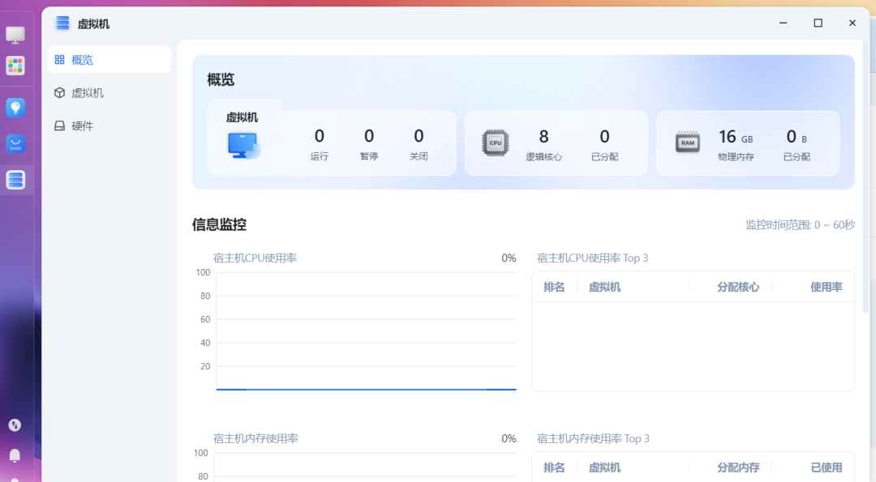Click the 使用率 column header
Viewport: 876px width, 482px height.
pyautogui.click(x=827, y=288)
